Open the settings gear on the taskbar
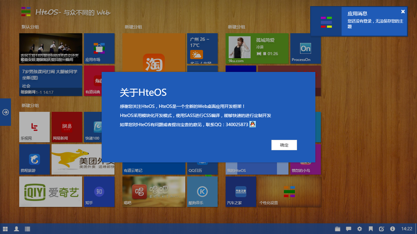 coord(360,229)
